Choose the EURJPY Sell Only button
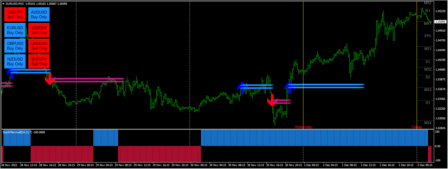This screenshot has width=448, height=169. tap(39, 61)
